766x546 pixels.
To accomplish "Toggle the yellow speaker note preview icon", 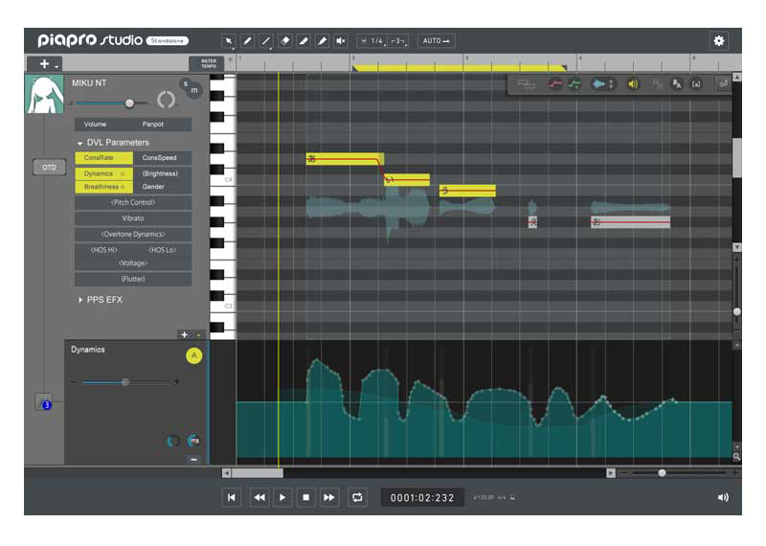I will click(633, 84).
